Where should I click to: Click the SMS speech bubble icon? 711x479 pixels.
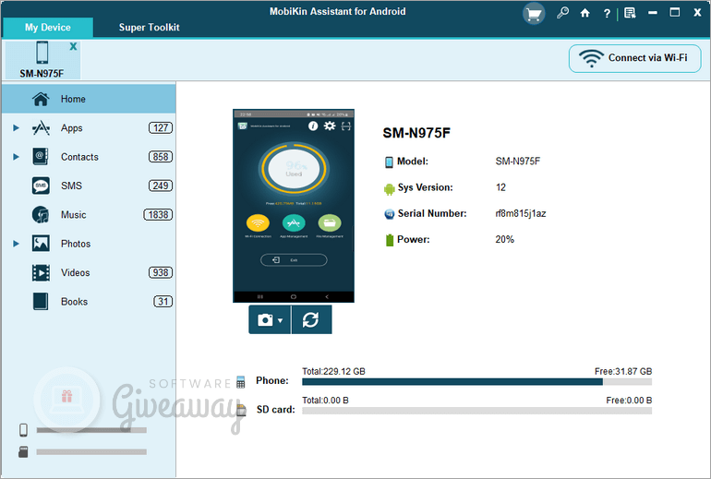pos(41,186)
